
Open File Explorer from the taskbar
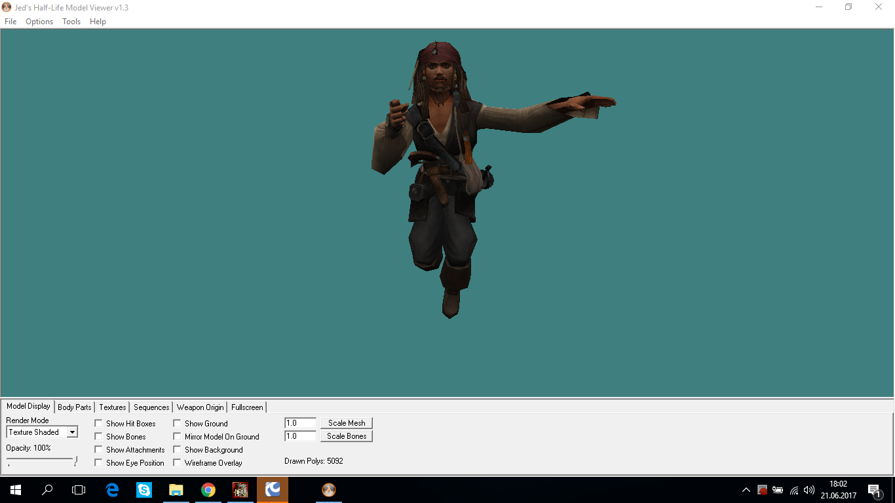(176, 489)
